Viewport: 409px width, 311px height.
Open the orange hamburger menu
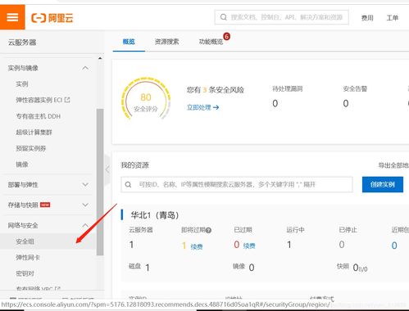[x=12, y=17]
